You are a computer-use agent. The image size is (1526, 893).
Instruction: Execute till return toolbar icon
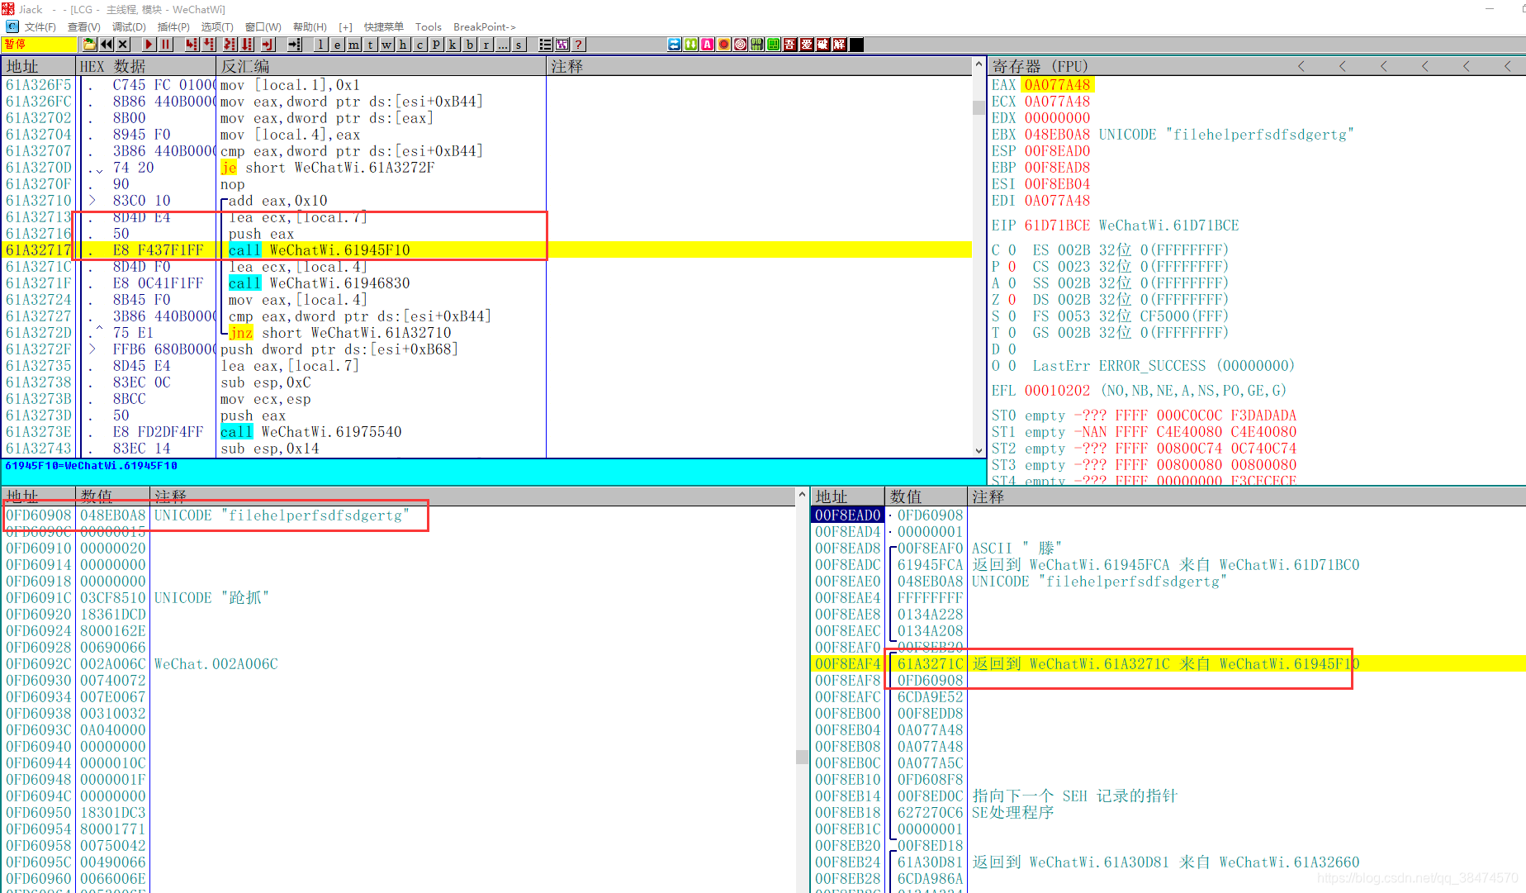(x=268, y=45)
